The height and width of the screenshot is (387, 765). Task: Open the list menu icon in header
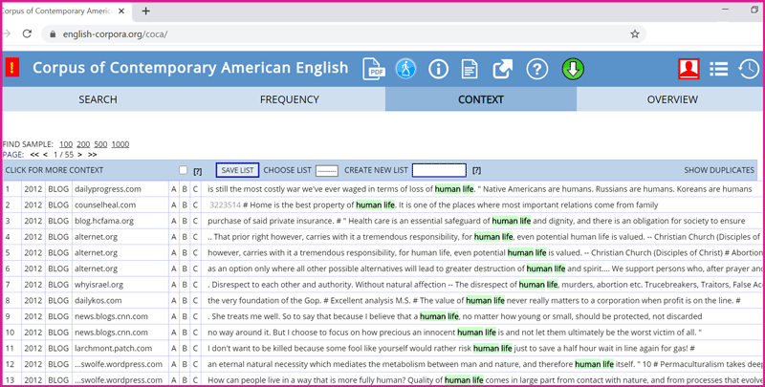click(x=719, y=69)
